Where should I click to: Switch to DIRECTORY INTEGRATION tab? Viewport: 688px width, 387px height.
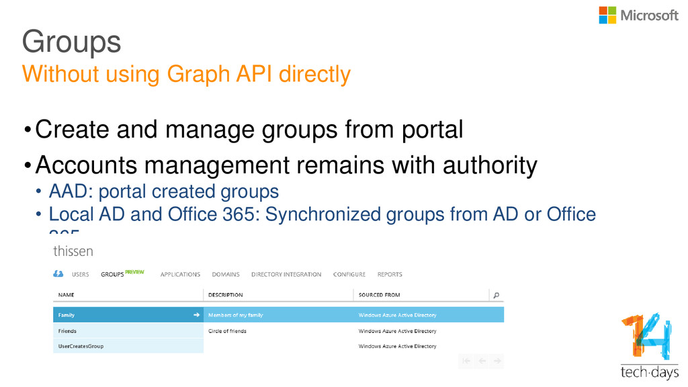coord(286,274)
